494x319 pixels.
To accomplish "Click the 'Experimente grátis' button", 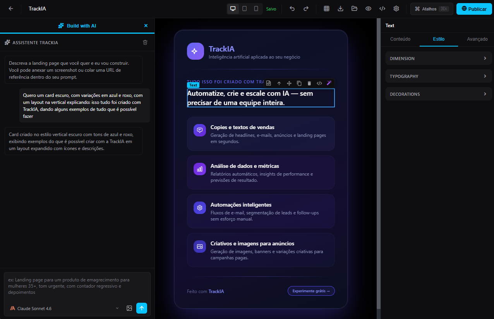I will (x=311, y=291).
